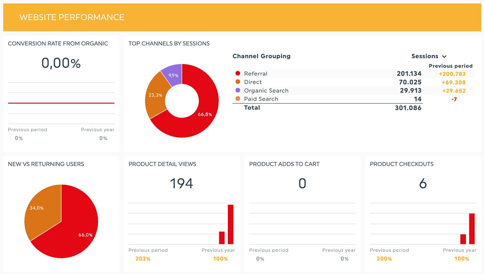The height and width of the screenshot is (274, 484).
Task: Click the red line in Conversion Rate chart
Action: click(61, 103)
